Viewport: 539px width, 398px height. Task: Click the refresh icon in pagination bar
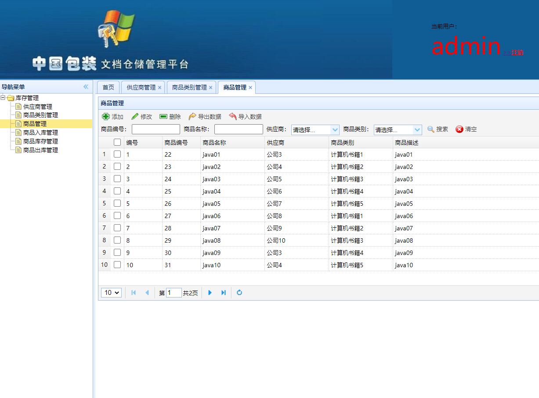click(239, 292)
